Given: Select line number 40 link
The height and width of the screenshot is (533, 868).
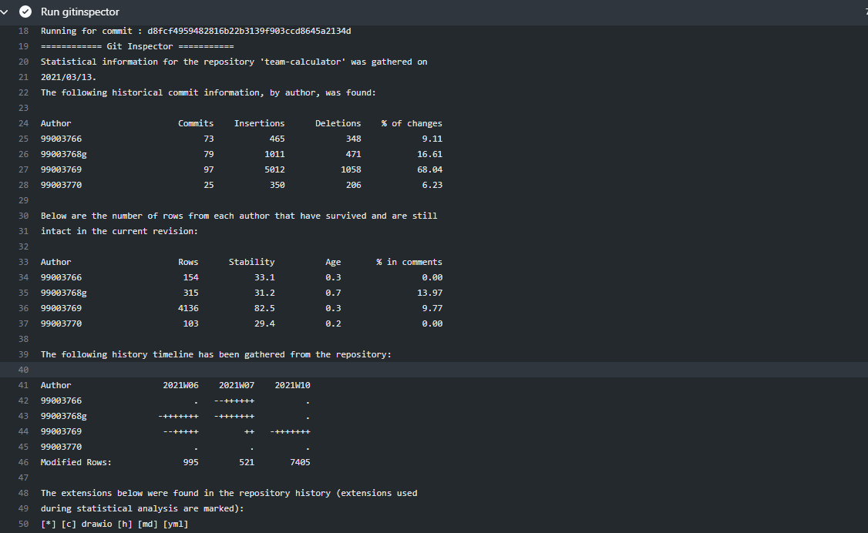Looking at the screenshot, I should point(23,370).
